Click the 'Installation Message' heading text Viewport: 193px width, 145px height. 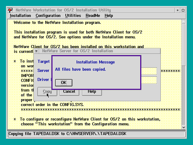pyautogui.click(x=95, y=62)
